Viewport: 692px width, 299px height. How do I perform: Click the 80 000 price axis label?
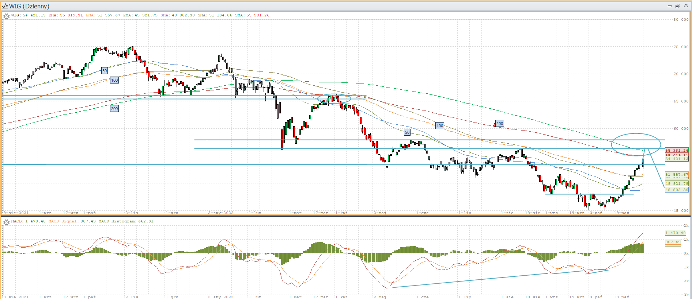pyautogui.click(x=681, y=20)
